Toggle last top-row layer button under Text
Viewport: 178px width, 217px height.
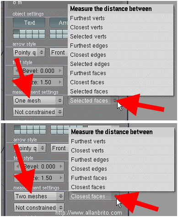pyautogui.click(x=42, y=32)
